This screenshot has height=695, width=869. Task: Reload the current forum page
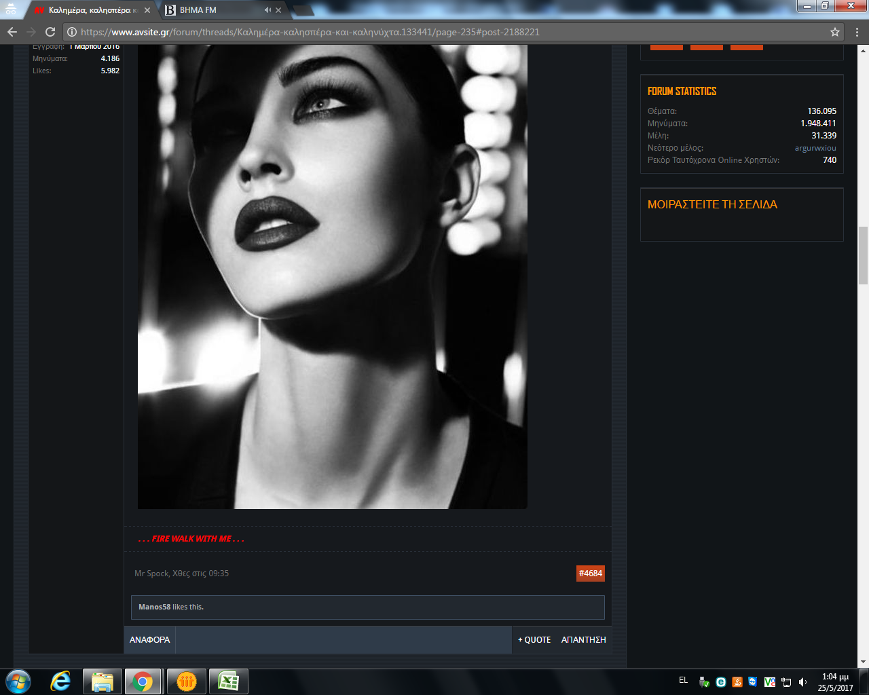point(50,32)
